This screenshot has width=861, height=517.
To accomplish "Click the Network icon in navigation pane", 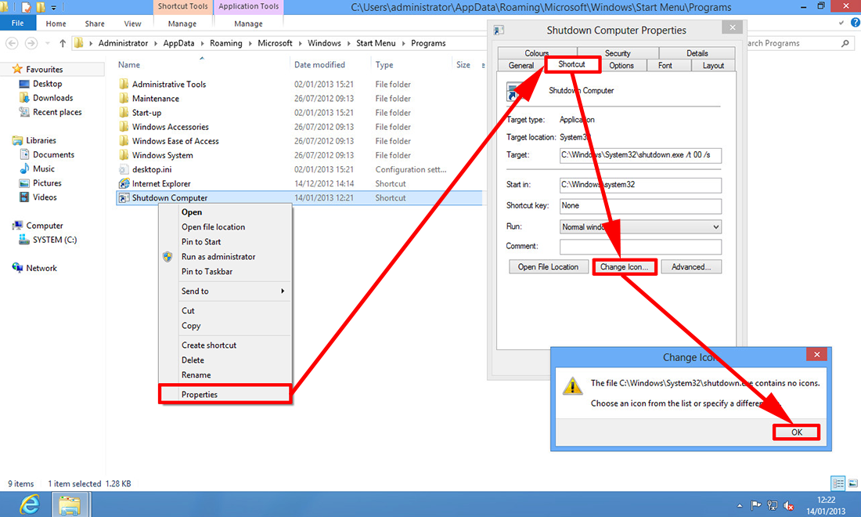I will [x=17, y=268].
